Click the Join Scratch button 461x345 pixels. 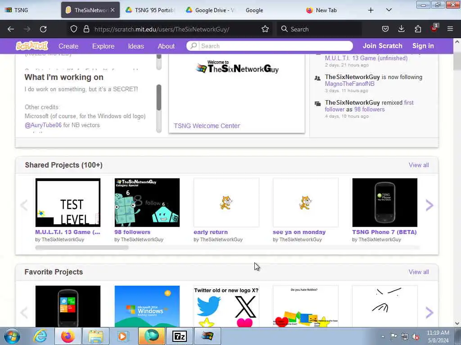coord(382,46)
